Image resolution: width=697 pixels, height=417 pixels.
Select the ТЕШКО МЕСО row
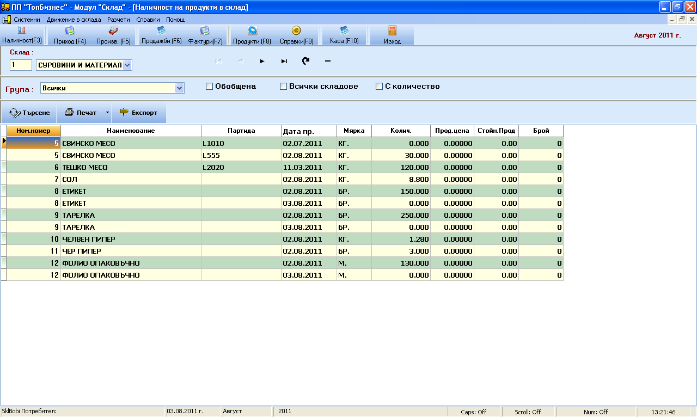point(282,167)
